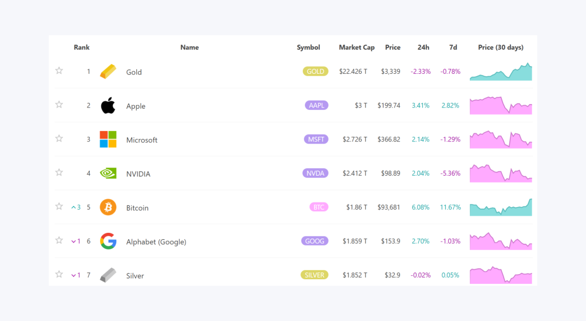Sort by Market Cap column header
The image size is (586, 321).
coord(357,47)
